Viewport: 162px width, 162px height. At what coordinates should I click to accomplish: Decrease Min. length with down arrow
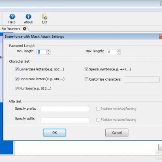click(x=48, y=53)
